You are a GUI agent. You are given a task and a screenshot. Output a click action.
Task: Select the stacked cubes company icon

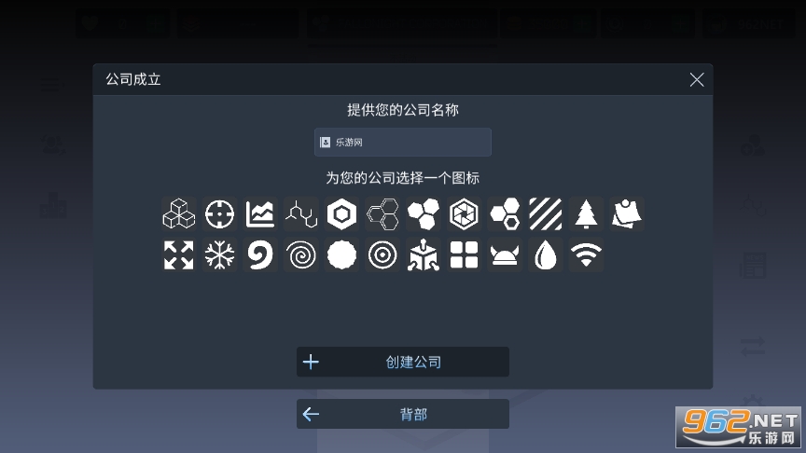(179, 213)
